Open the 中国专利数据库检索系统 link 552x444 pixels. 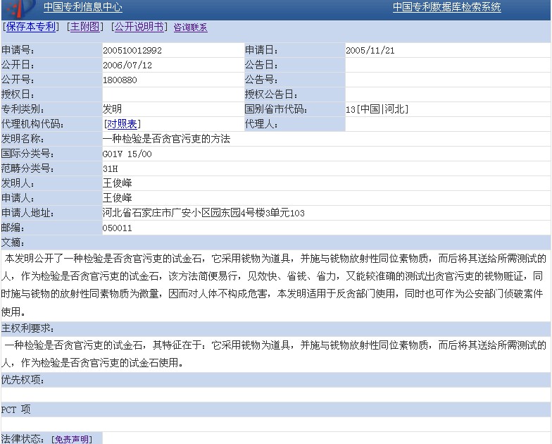[446, 7]
